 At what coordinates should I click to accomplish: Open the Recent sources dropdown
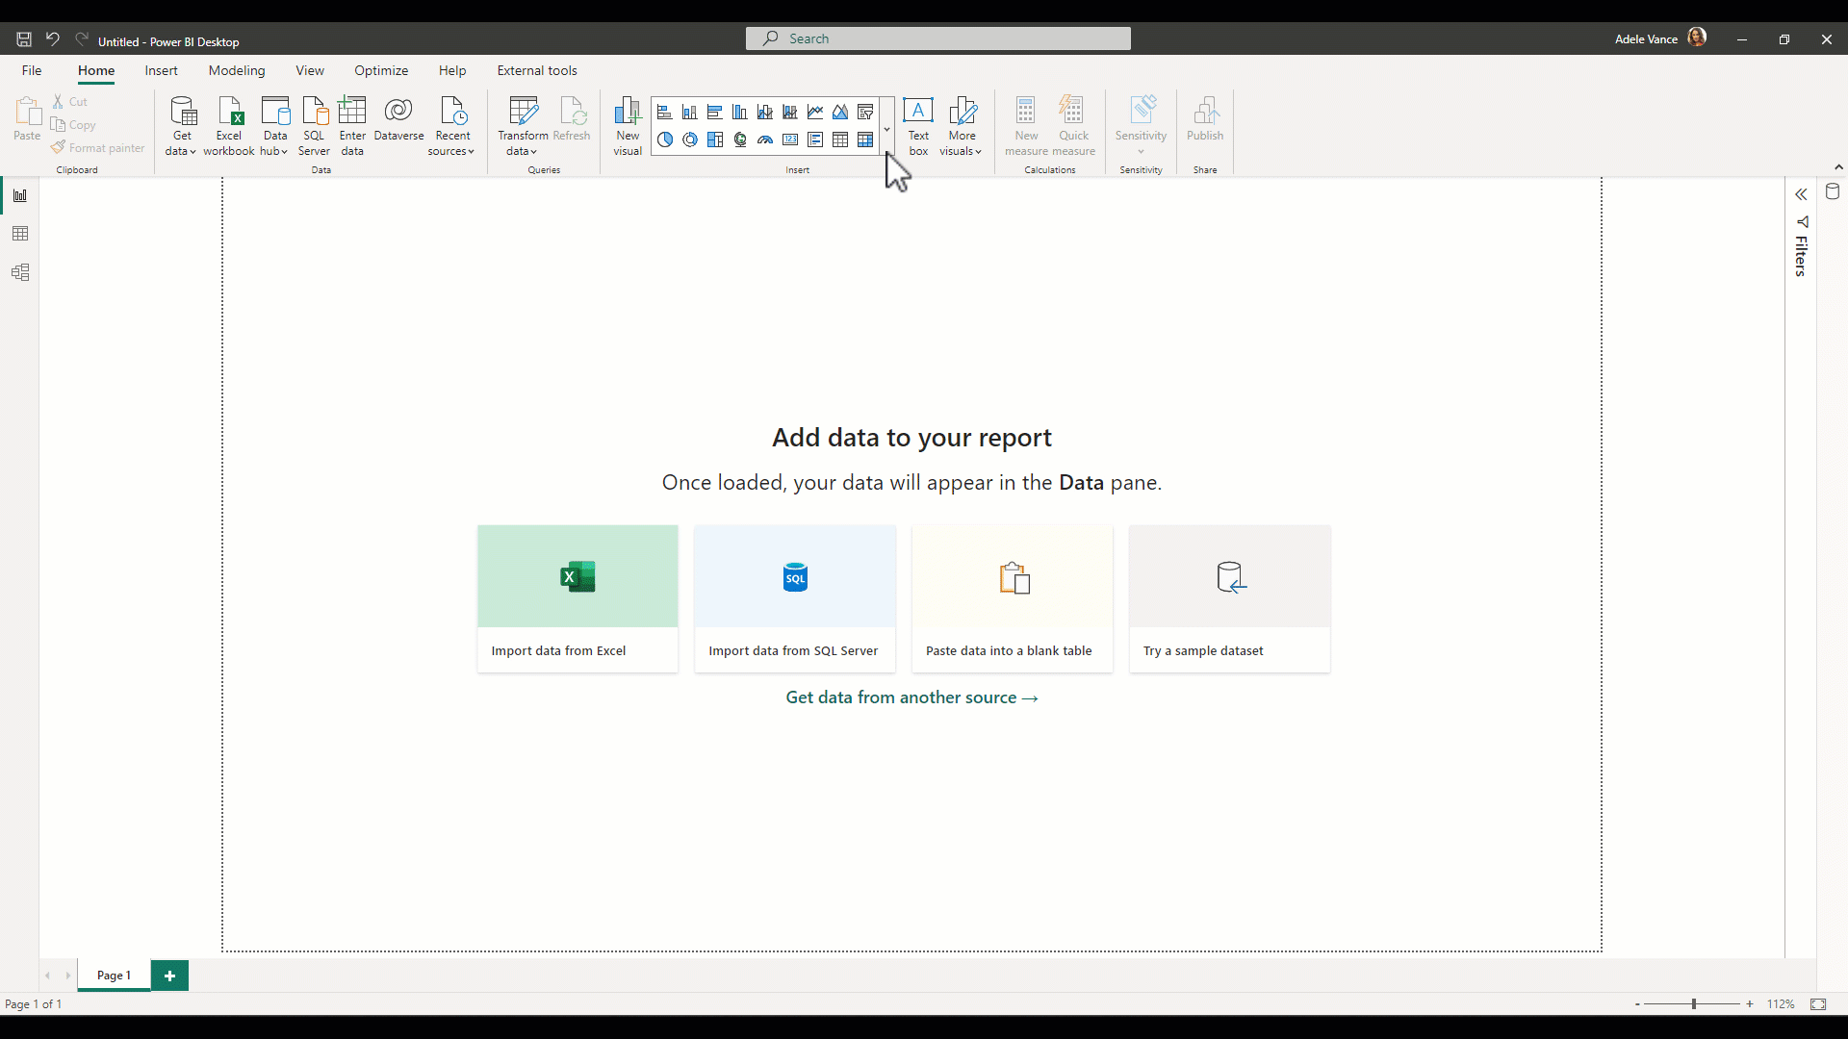click(x=451, y=126)
